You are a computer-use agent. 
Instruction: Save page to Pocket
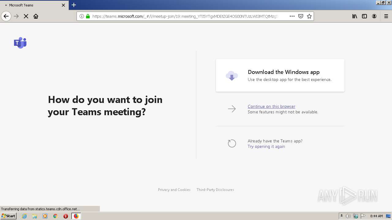[x=301, y=16]
